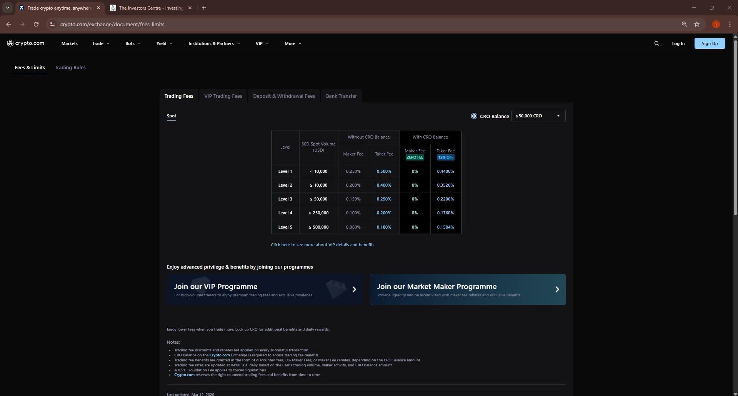Click Level 3 discounted taker fee 0.2200%

click(445, 199)
